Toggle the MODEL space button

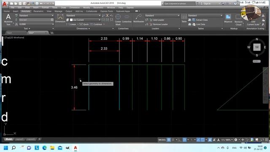click(x=162, y=140)
